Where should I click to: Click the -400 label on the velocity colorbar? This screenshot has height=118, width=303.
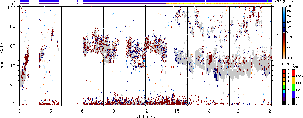290,53
